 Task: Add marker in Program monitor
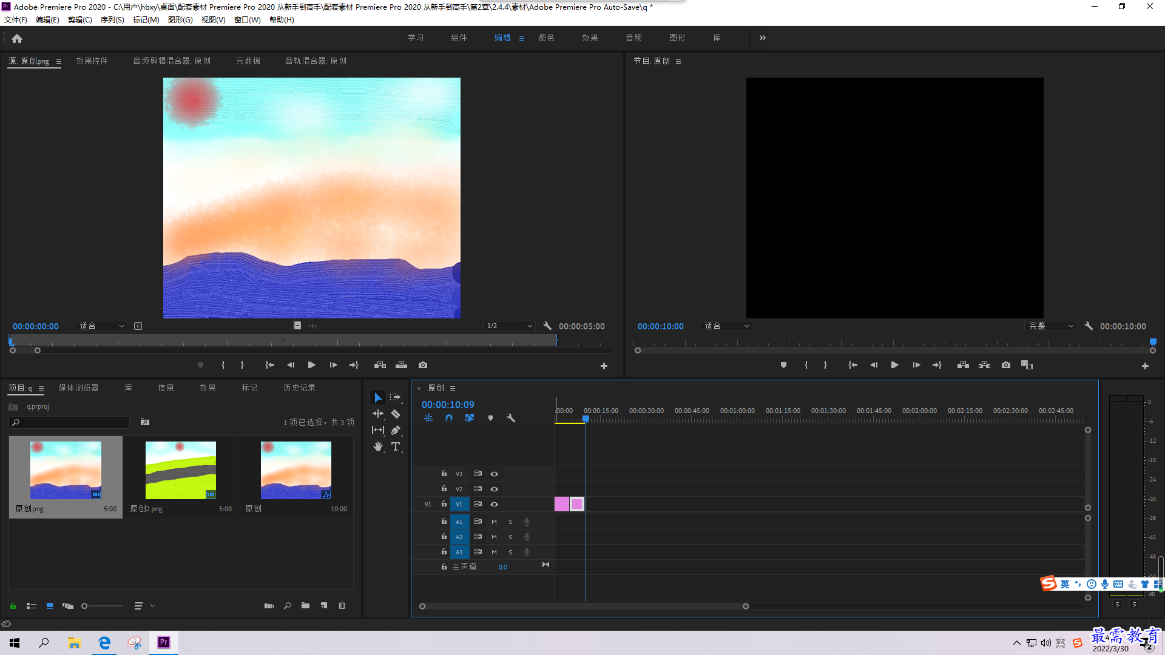(x=783, y=365)
